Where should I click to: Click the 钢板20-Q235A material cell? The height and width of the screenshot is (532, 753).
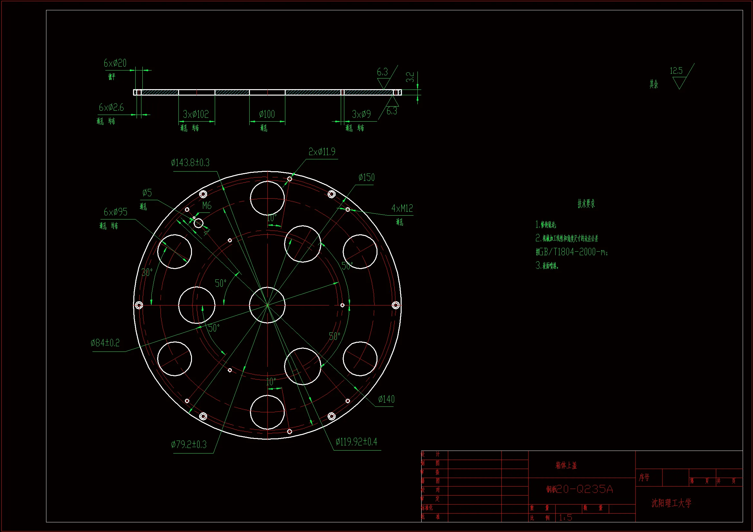pos(579,490)
